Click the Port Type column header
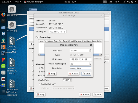138x103 pixels. 63,41
